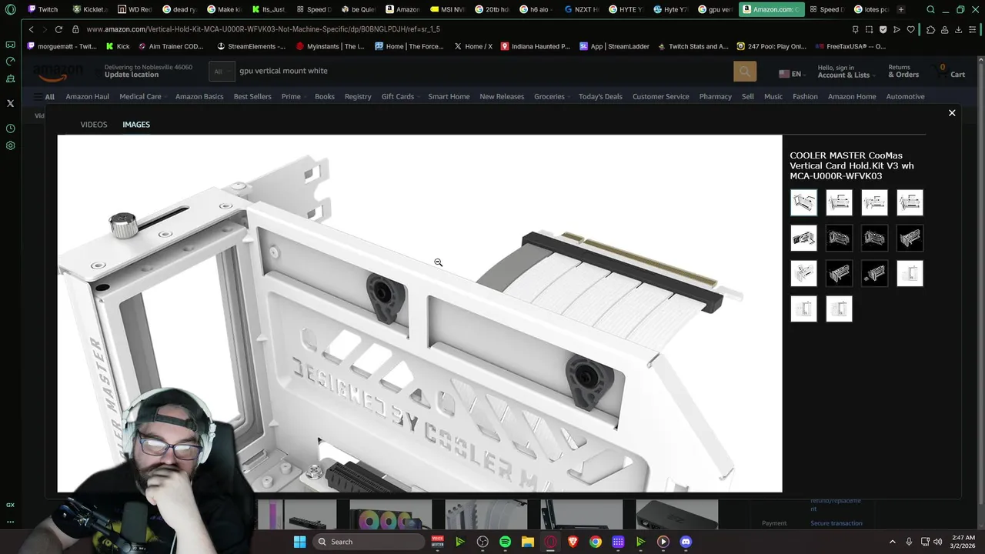Open the Kick bookmark

(x=118, y=46)
